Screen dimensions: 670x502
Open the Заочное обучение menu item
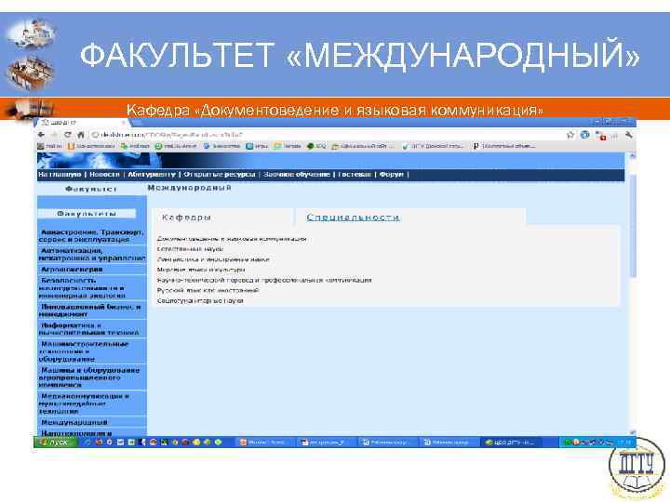297,174
